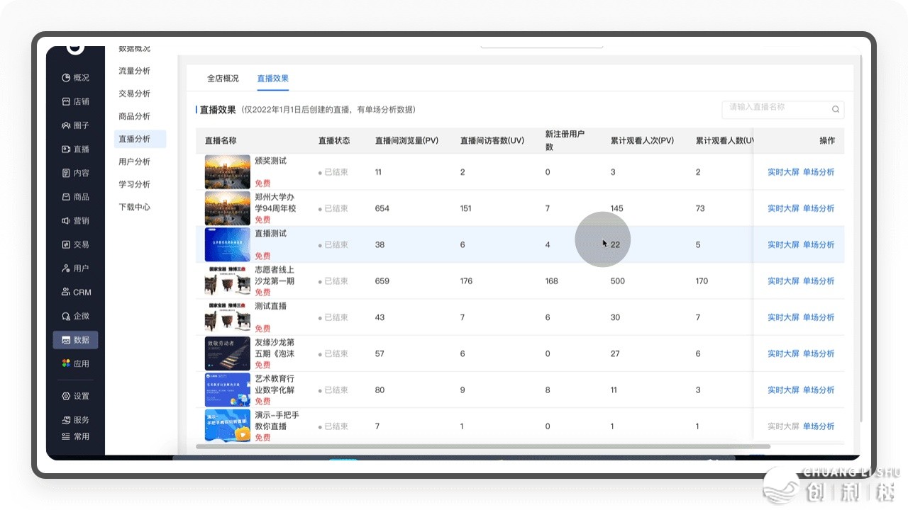Select the 圈子 community icon
Viewport: 908px width, 510px height.
tap(66, 125)
